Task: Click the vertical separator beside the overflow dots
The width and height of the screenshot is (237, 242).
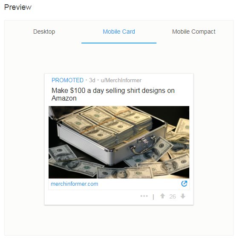Action: [x=153, y=197]
